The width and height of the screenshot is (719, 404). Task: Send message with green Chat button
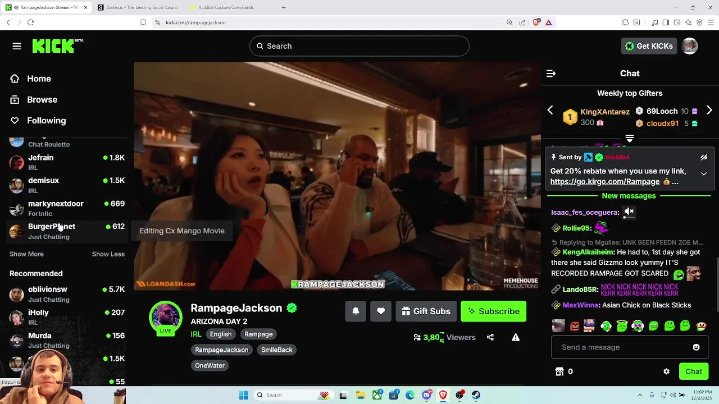coord(694,371)
